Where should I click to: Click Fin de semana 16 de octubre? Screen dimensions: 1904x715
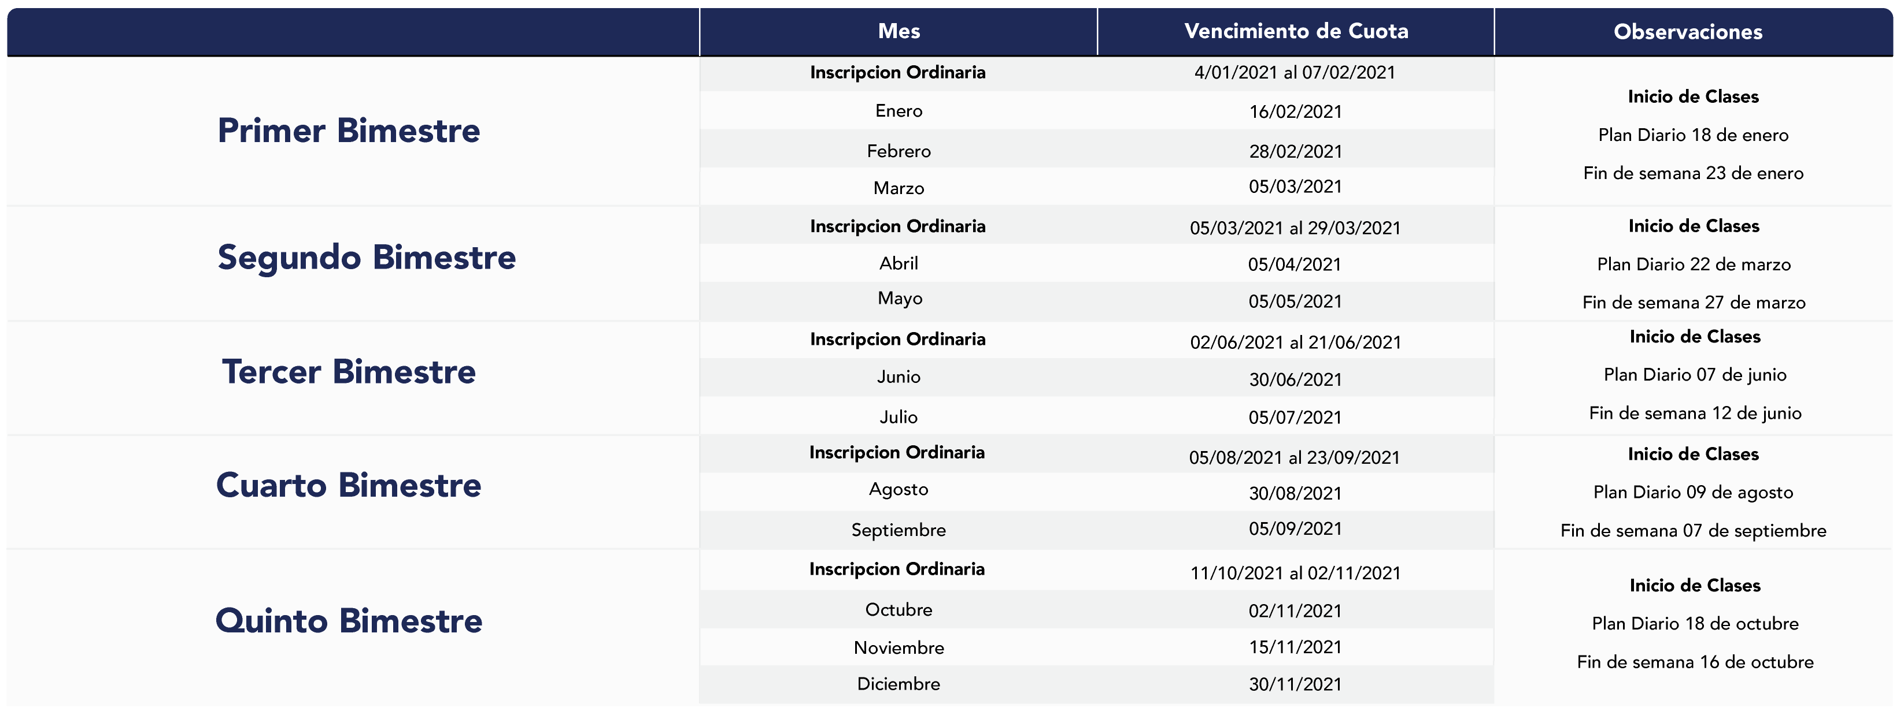[x=1696, y=662]
